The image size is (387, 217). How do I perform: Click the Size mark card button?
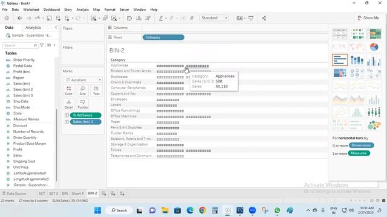82,90
